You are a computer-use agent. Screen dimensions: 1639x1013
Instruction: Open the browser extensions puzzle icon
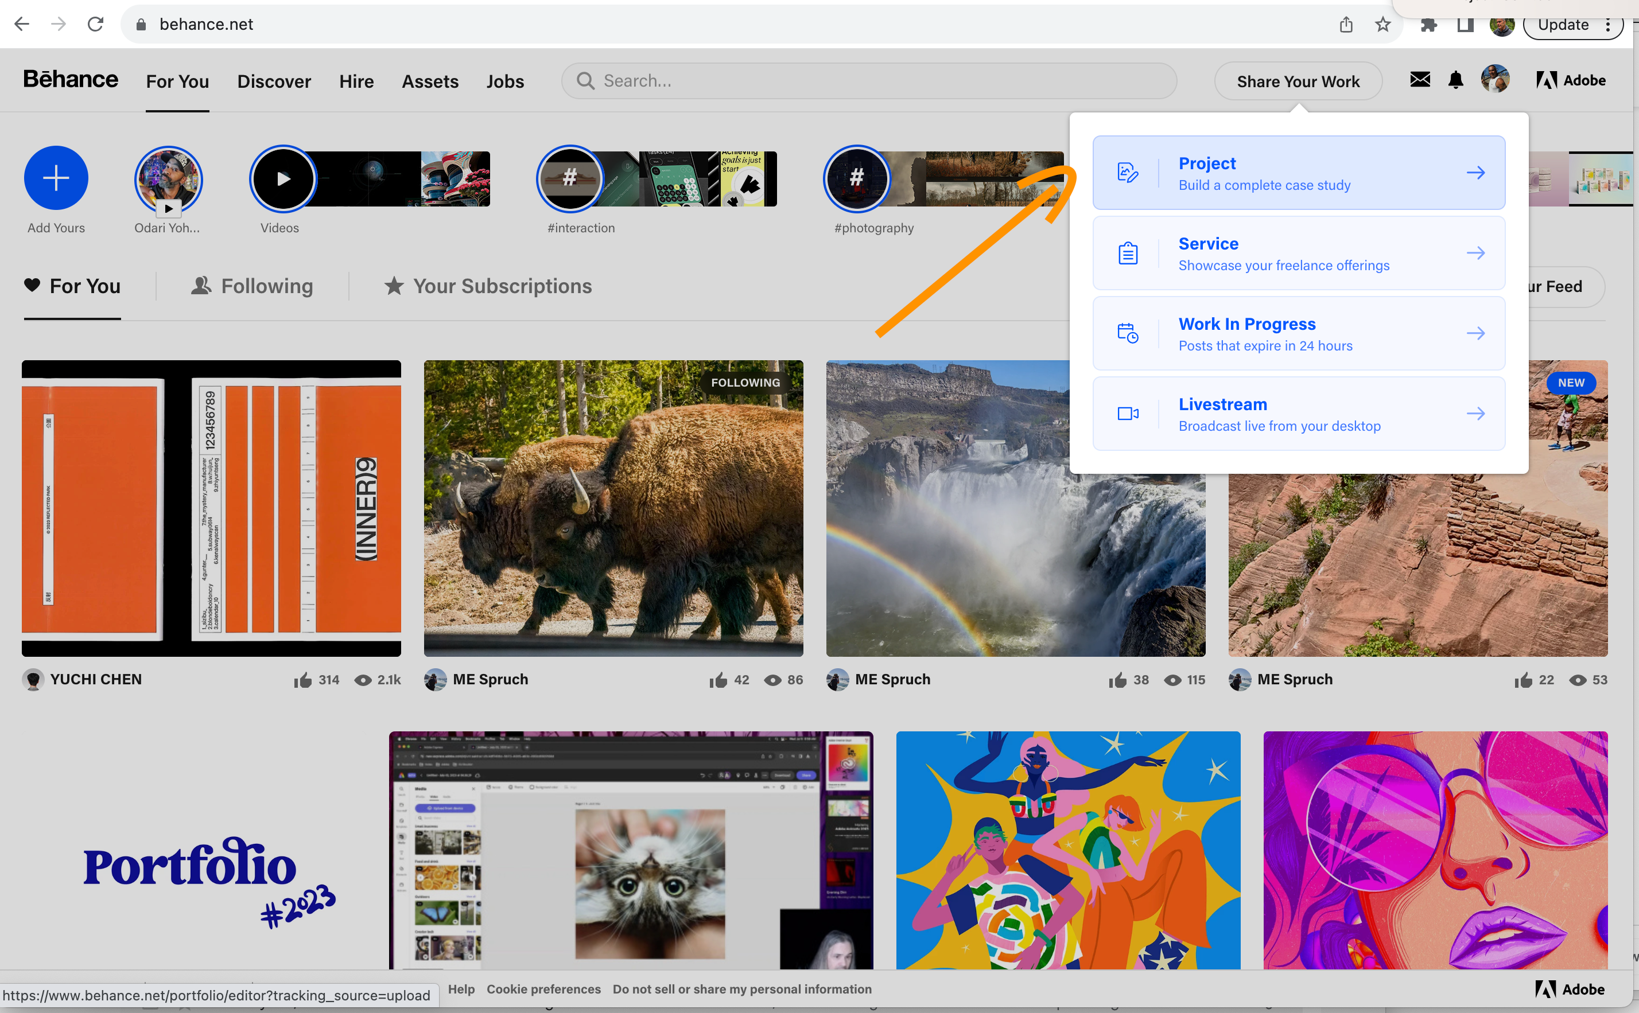pyautogui.click(x=1428, y=25)
